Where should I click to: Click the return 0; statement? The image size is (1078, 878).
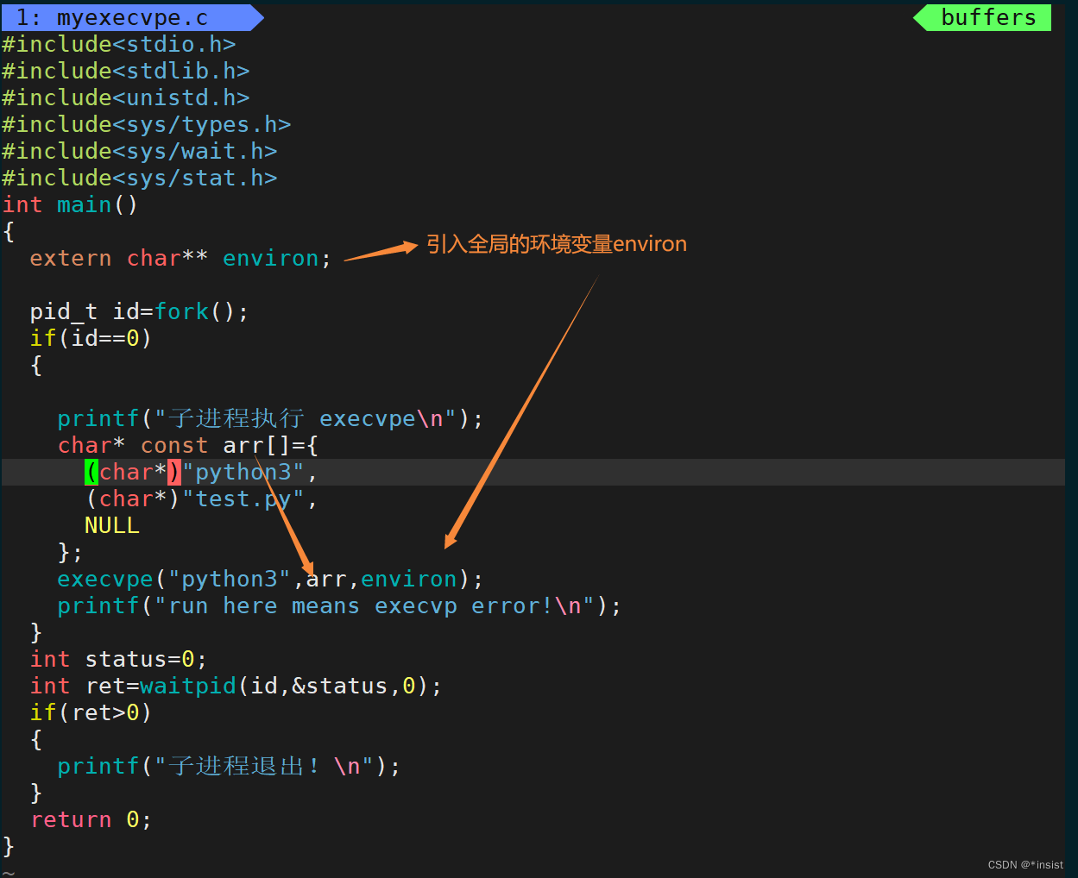tap(91, 819)
